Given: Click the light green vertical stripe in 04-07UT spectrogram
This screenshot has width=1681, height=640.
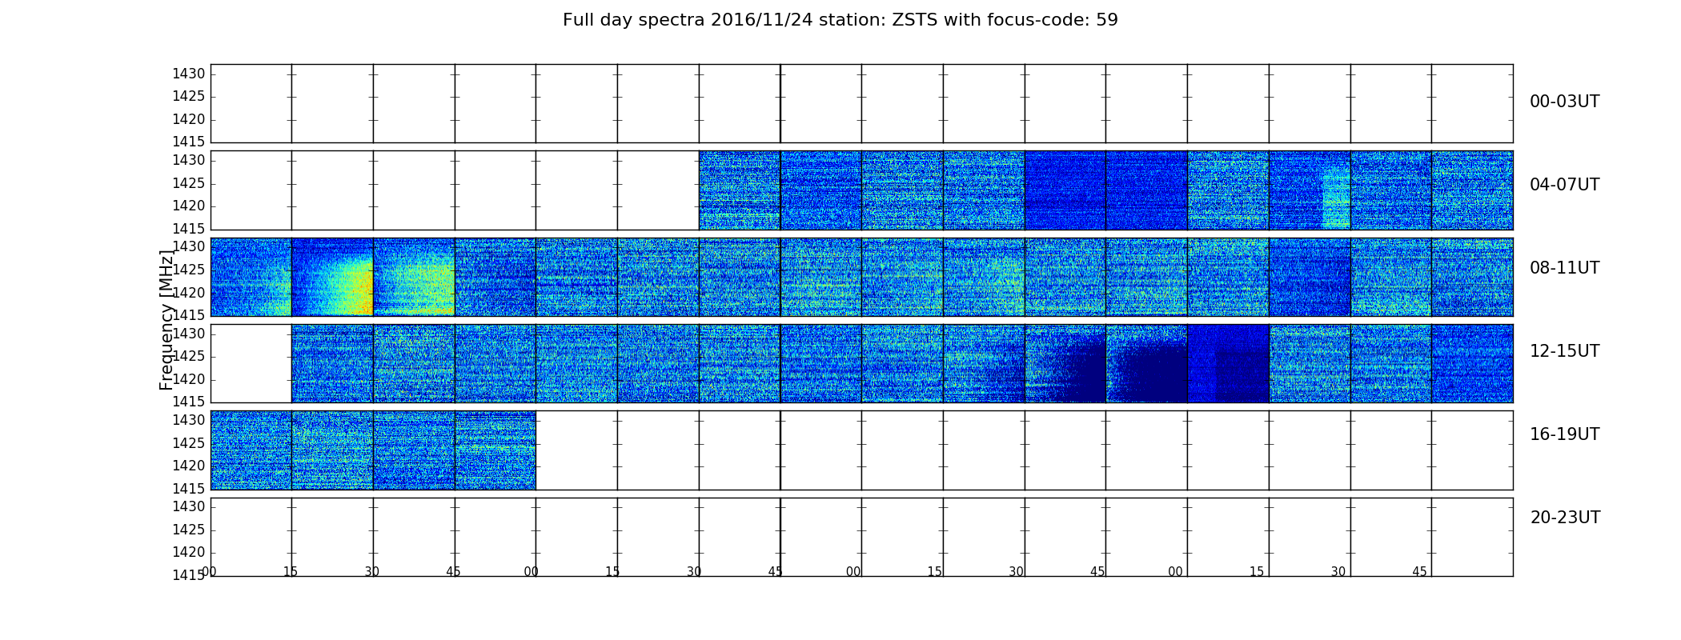Looking at the screenshot, I should pyautogui.click(x=1335, y=196).
